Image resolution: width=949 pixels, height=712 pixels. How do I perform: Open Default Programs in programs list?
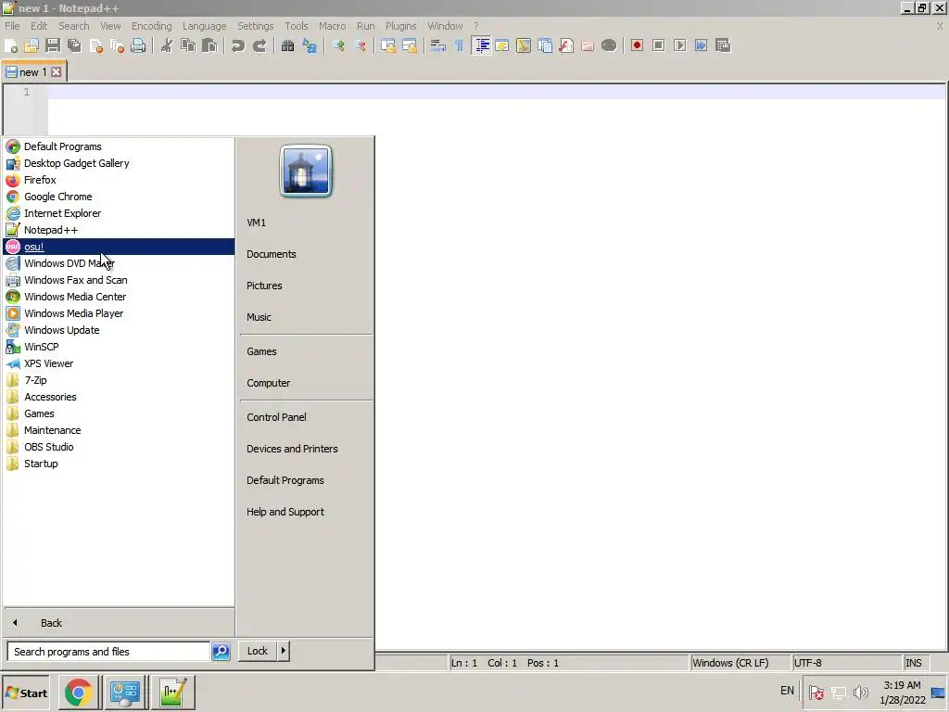click(119, 146)
